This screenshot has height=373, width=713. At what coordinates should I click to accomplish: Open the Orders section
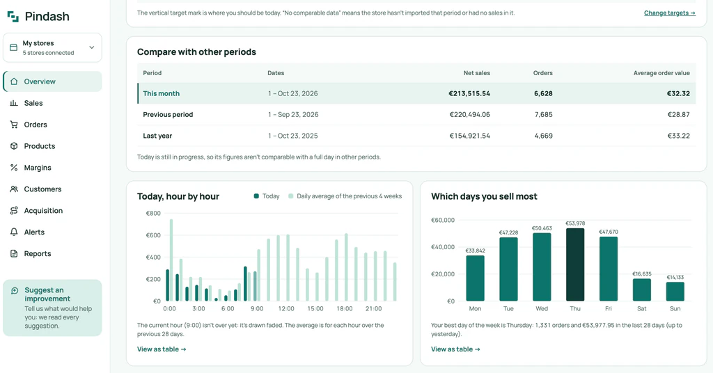(x=52, y=125)
